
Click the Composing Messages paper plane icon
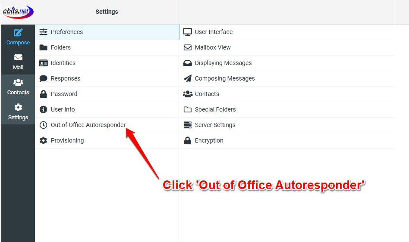tap(188, 78)
